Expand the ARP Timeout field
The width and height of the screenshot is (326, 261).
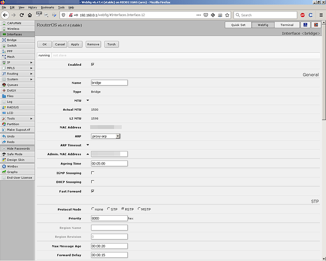tap(88, 145)
